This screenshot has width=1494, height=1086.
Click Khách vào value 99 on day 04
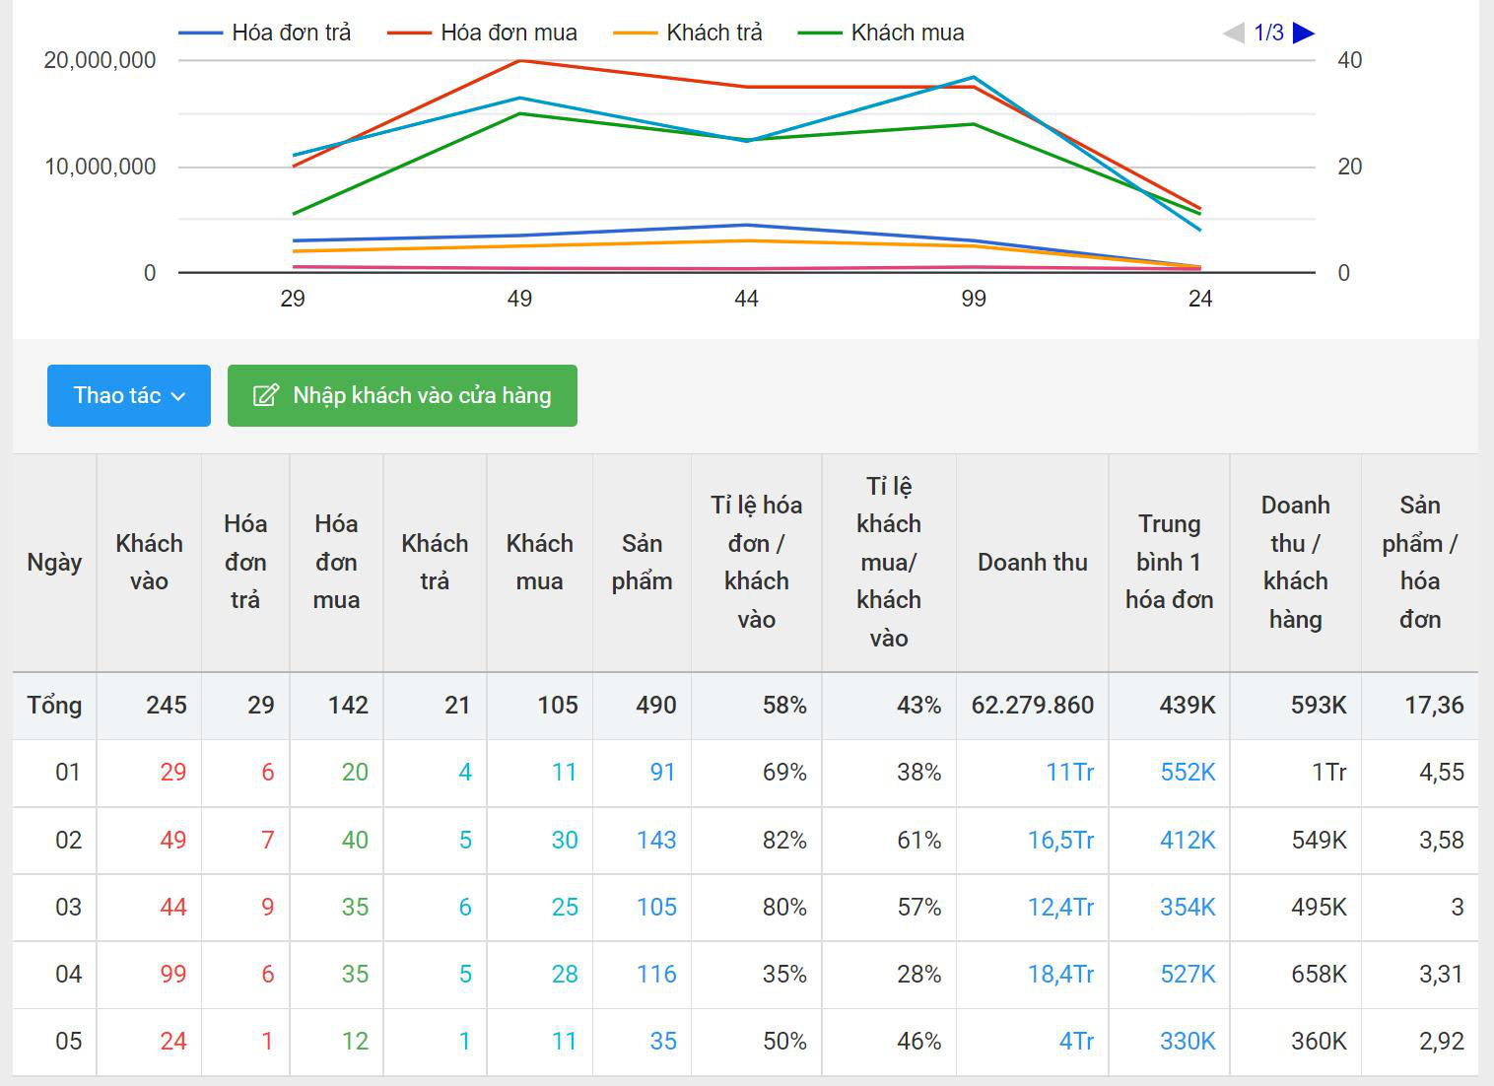[x=173, y=974]
